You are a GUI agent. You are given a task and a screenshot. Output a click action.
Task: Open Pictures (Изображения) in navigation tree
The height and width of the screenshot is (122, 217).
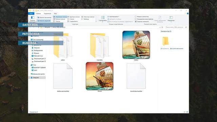[x=37, y=50]
